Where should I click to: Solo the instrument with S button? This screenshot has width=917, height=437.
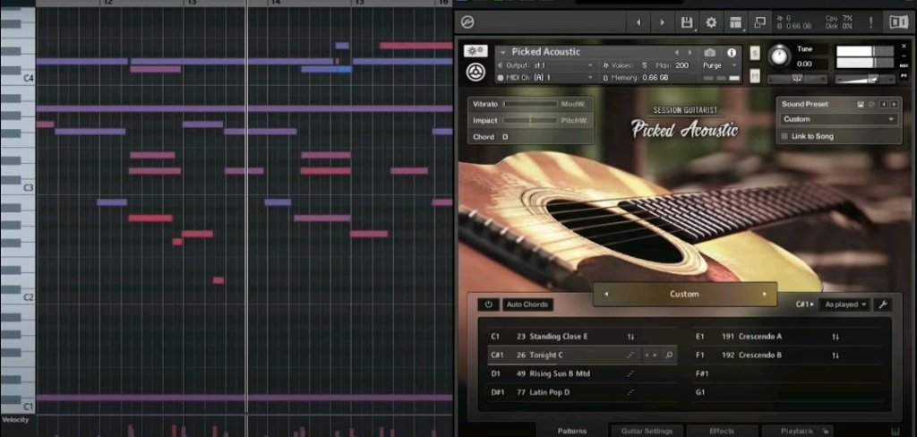coord(755,53)
